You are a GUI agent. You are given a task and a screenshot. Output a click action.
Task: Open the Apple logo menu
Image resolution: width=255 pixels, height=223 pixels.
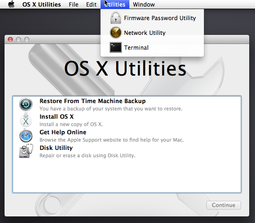(12, 4)
